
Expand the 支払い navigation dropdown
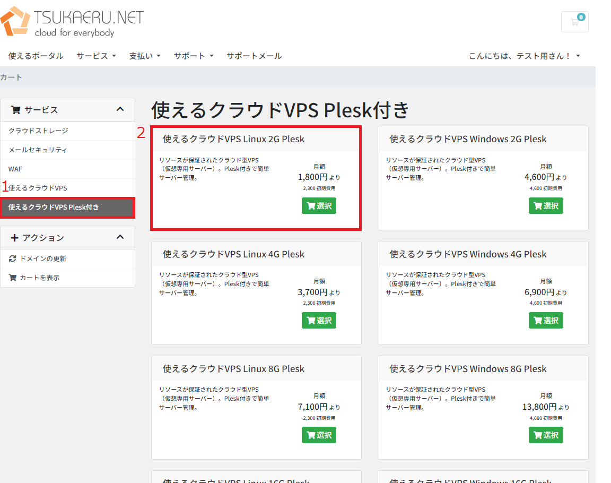click(145, 56)
